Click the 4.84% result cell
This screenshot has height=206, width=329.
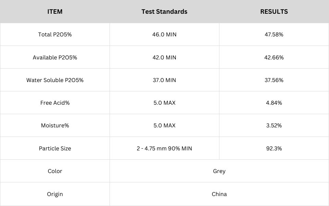coord(274,103)
